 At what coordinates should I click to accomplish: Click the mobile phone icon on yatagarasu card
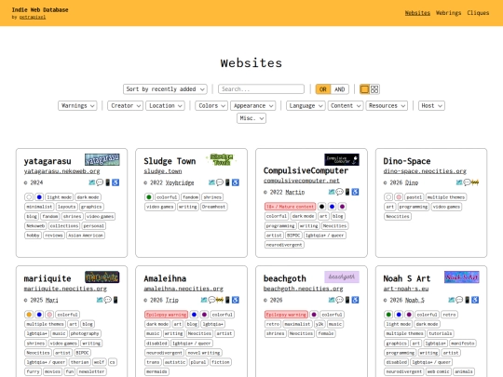[x=108, y=182]
